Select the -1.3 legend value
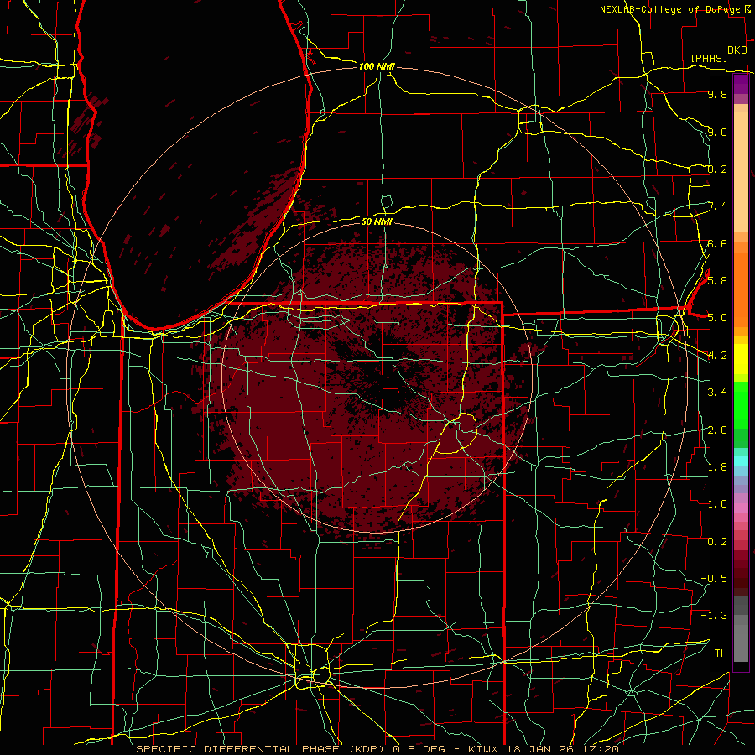This screenshot has height=755, width=755. click(714, 616)
